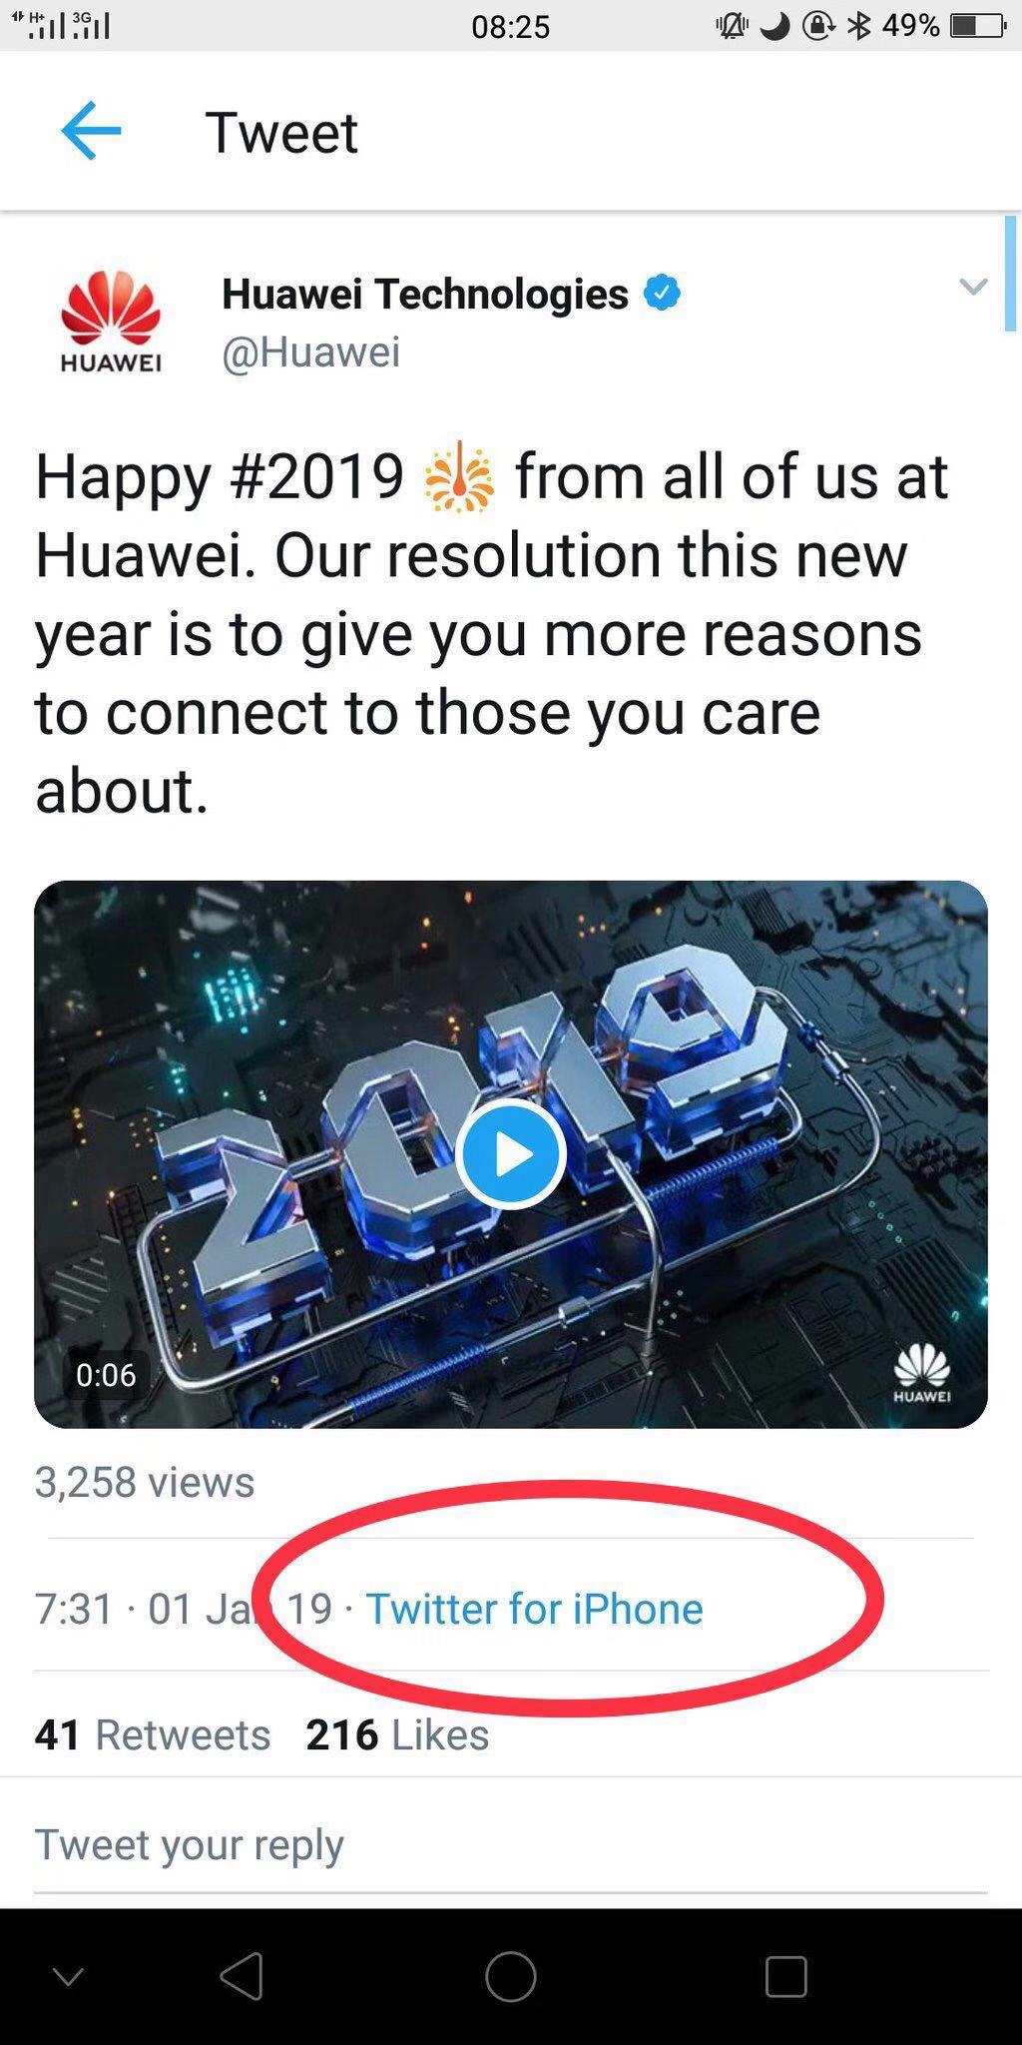Tap the Android back triangle button

tap(242, 1976)
